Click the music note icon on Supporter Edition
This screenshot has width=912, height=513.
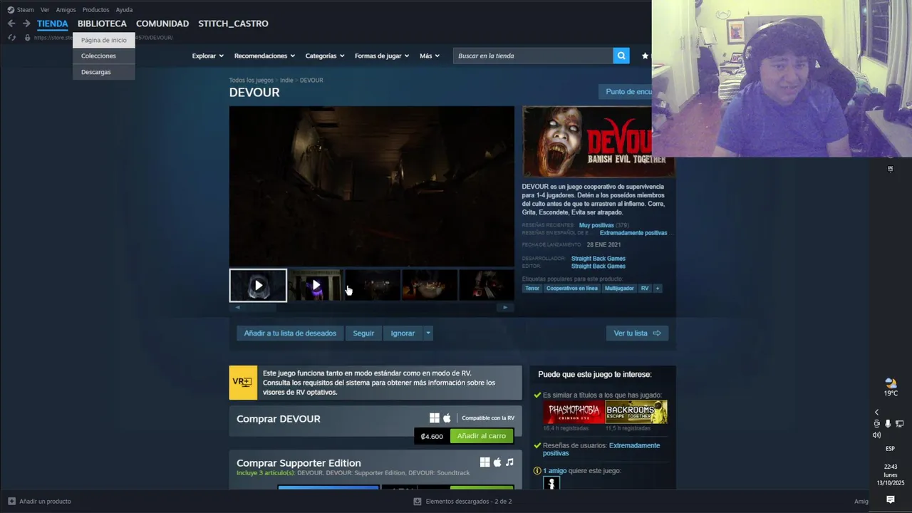pos(509,462)
